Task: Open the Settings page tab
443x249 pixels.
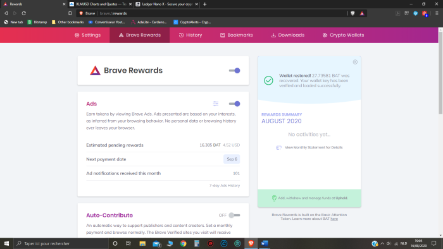Action: tap(87, 35)
